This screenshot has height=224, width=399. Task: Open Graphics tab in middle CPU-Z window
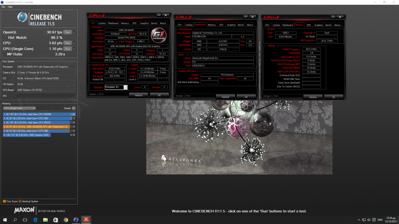231,25
